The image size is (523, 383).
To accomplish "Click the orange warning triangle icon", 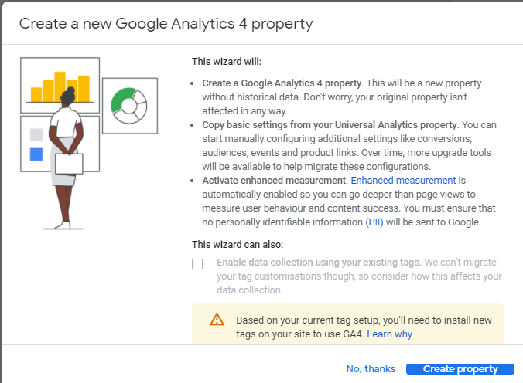I will (x=217, y=319).
